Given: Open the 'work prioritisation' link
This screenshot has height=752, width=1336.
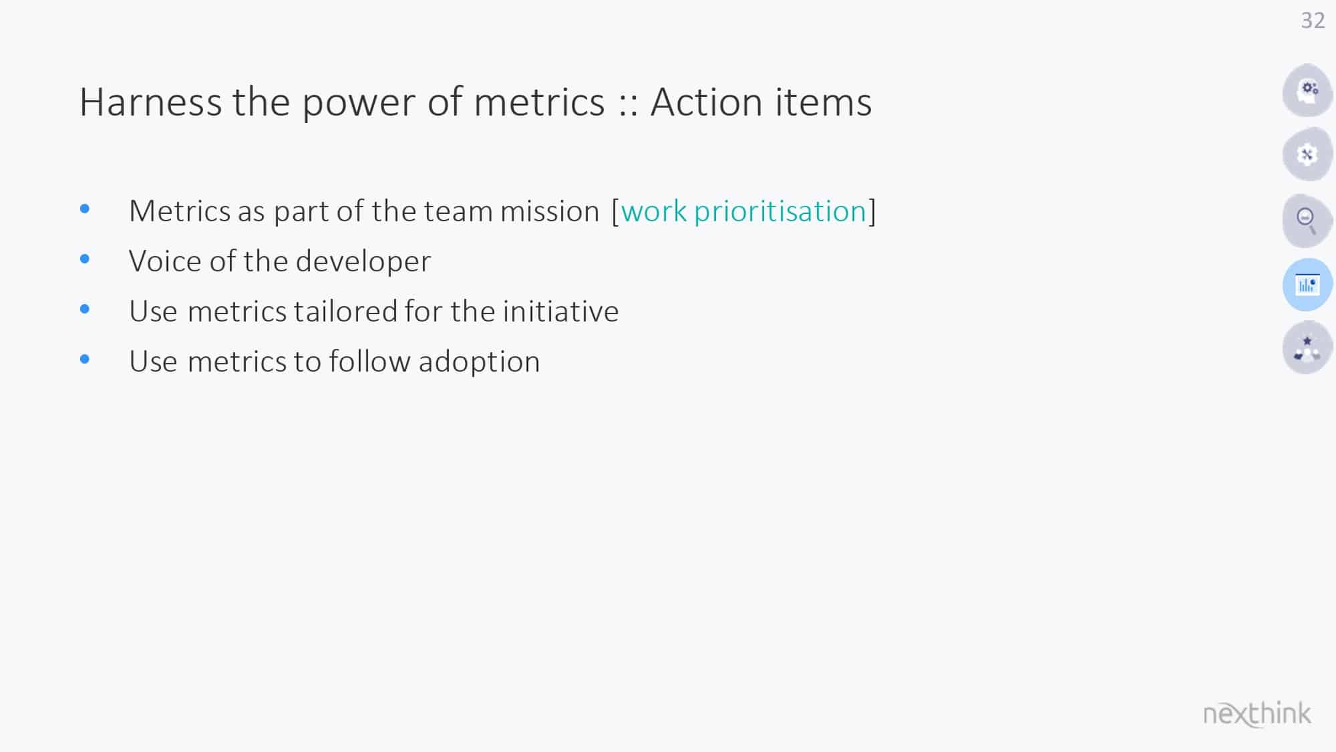Looking at the screenshot, I should pyautogui.click(x=743, y=212).
